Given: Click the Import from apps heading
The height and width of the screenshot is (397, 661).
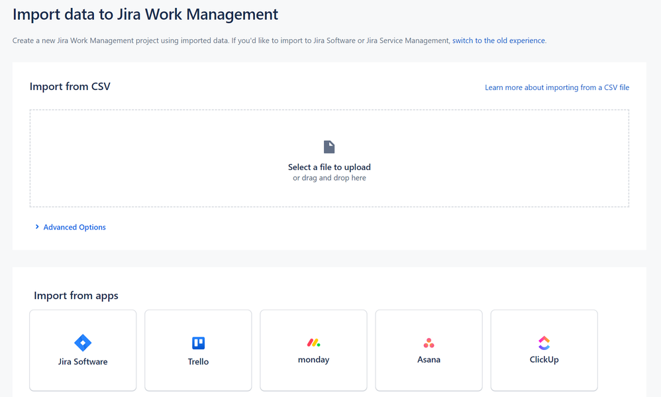Looking at the screenshot, I should point(76,296).
